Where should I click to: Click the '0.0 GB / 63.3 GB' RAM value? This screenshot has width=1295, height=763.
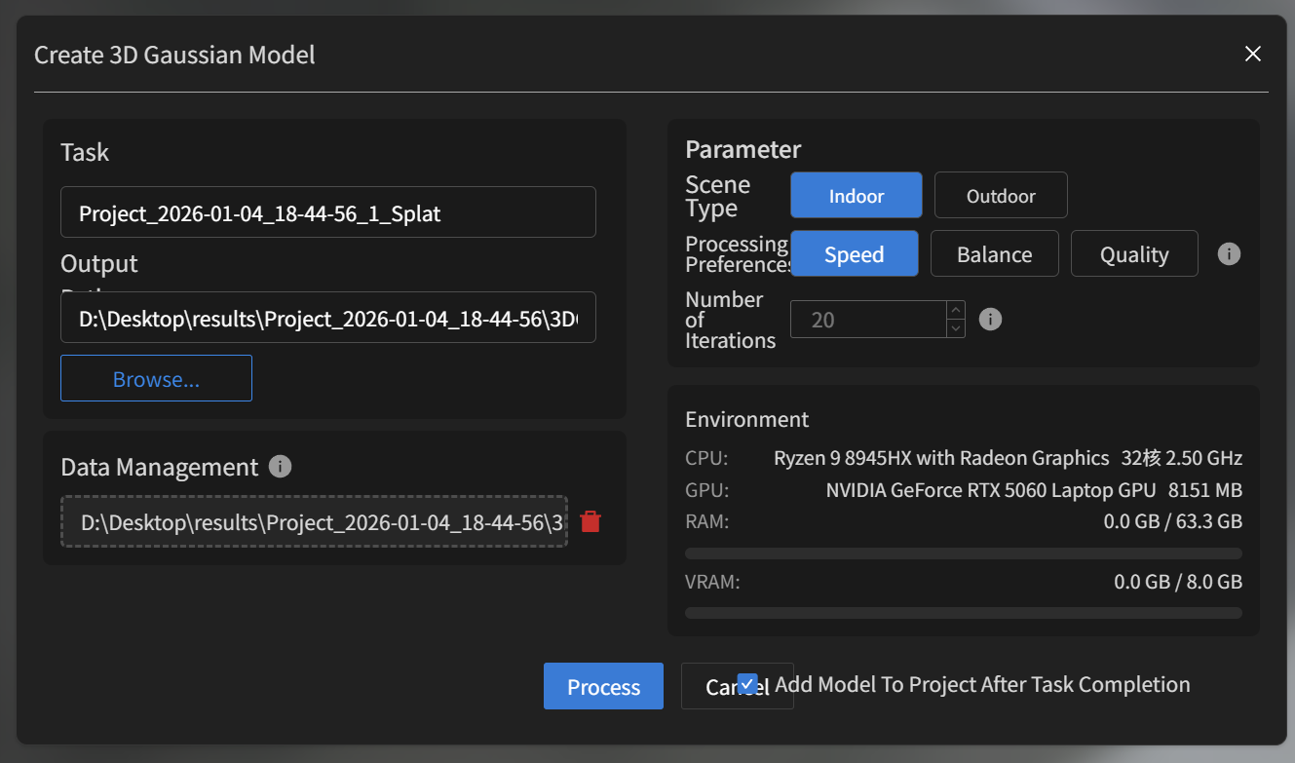click(1173, 521)
